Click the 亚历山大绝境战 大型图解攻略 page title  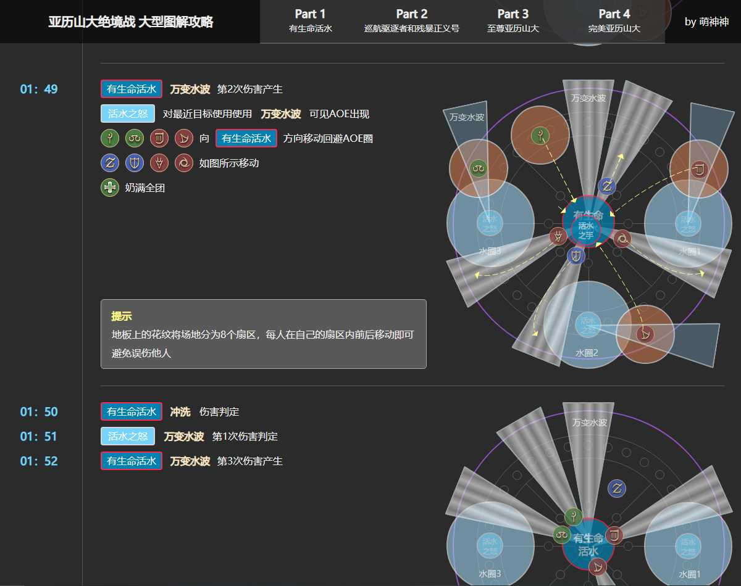[131, 22]
